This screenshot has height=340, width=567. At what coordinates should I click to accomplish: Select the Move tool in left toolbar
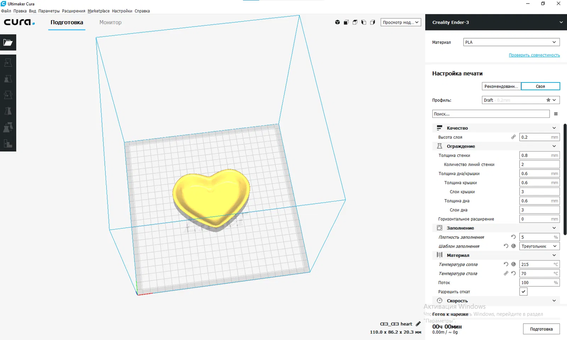click(x=8, y=63)
